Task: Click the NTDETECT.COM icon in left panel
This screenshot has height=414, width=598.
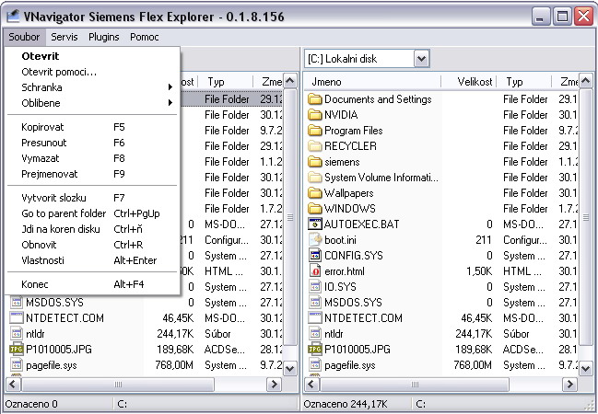Action: pyautogui.click(x=16, y=318)
